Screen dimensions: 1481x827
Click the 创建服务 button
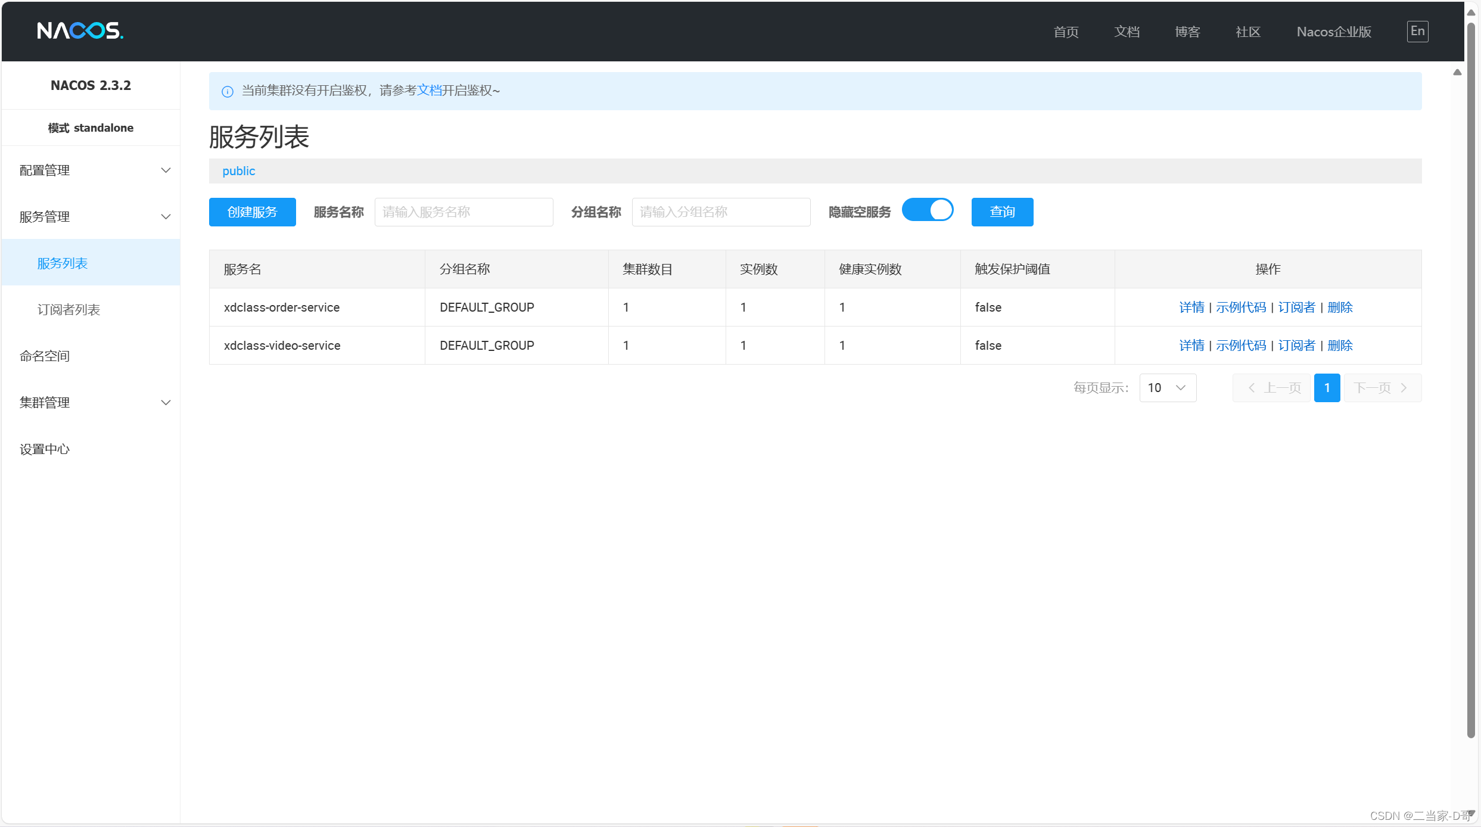pyautogui.click(x=252, y=212)
